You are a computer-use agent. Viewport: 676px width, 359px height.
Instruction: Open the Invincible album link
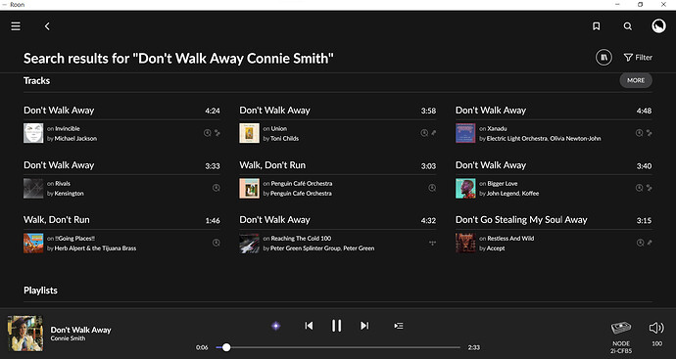tap(68, 128)
